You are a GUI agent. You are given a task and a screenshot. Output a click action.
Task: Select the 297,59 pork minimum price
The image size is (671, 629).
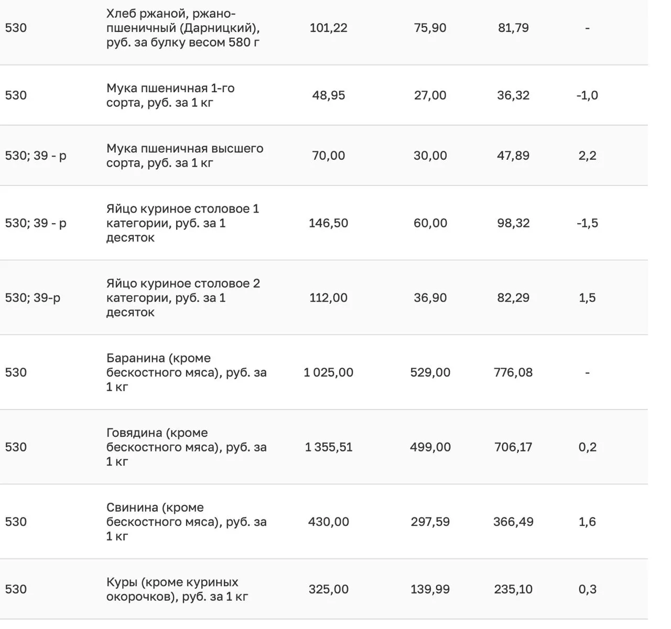[x=430, y=522]
